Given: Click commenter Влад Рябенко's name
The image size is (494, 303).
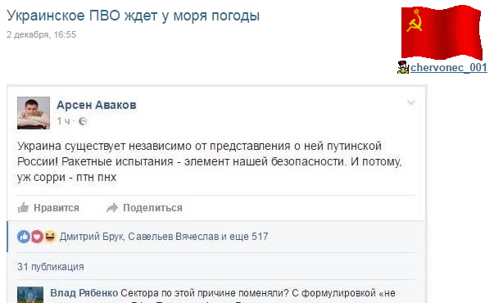Looking at the screenshot, I should [84, 293].
